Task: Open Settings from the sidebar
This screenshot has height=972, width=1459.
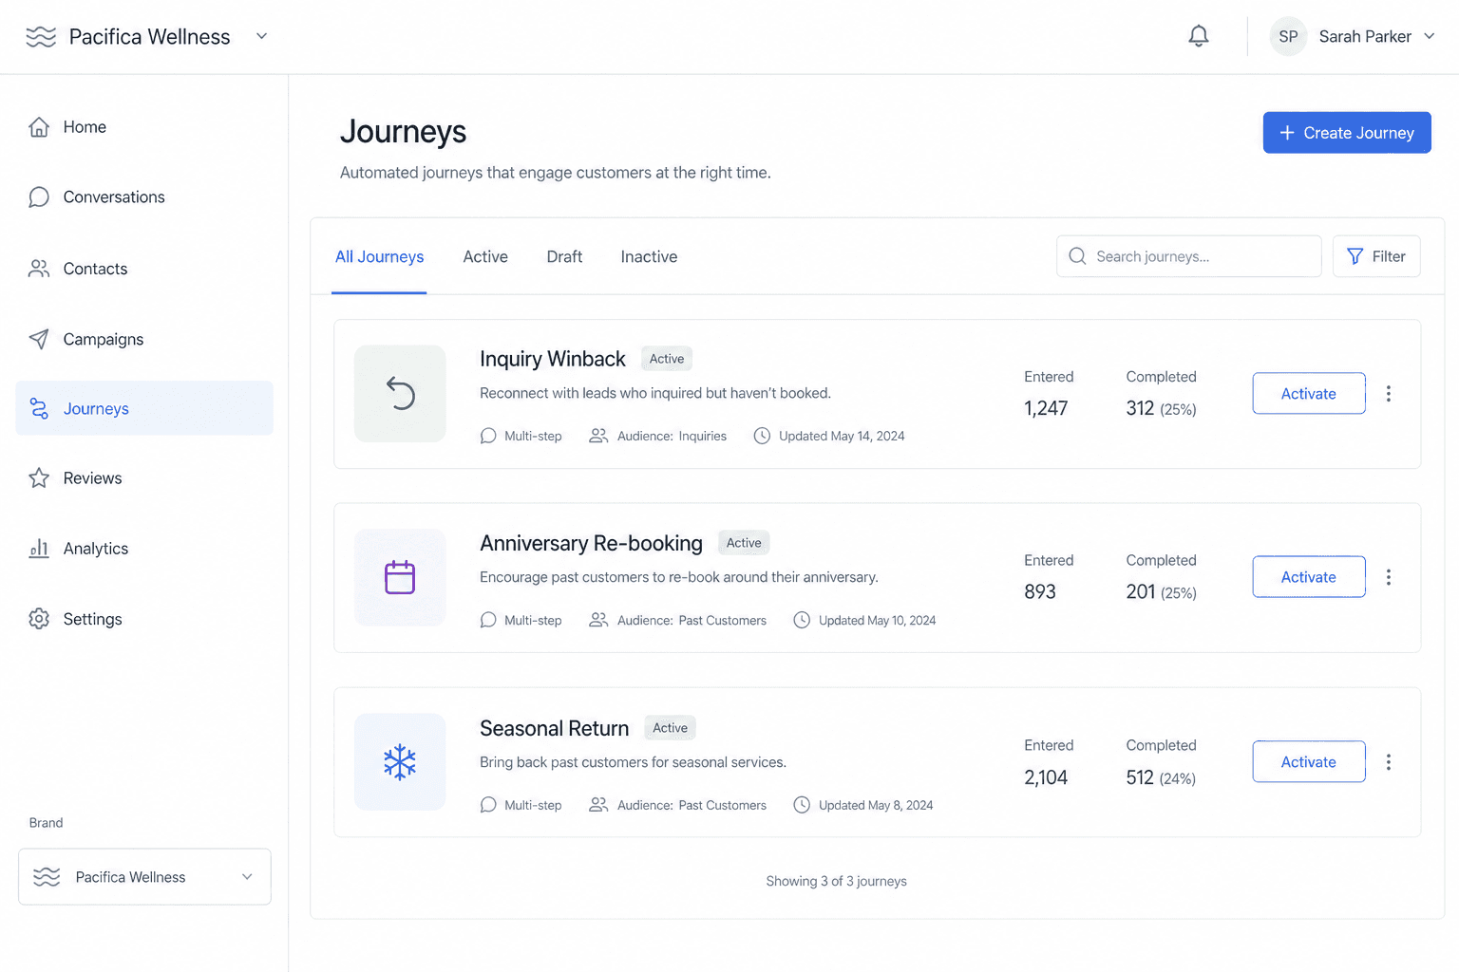Action: 144,619
